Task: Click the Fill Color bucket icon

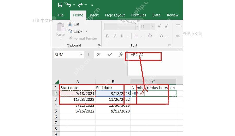Action: pos(150,36)
